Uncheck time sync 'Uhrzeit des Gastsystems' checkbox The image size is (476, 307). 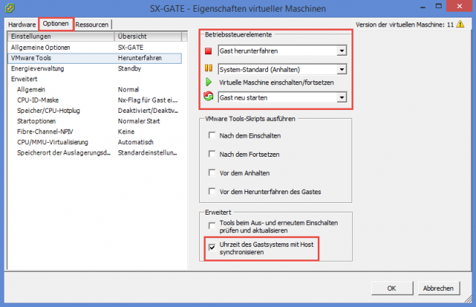coord(212,247)
